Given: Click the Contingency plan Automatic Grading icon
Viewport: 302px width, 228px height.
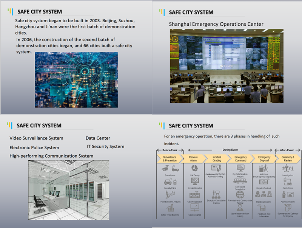Looking at the screenshot, I should click(216, 168).
